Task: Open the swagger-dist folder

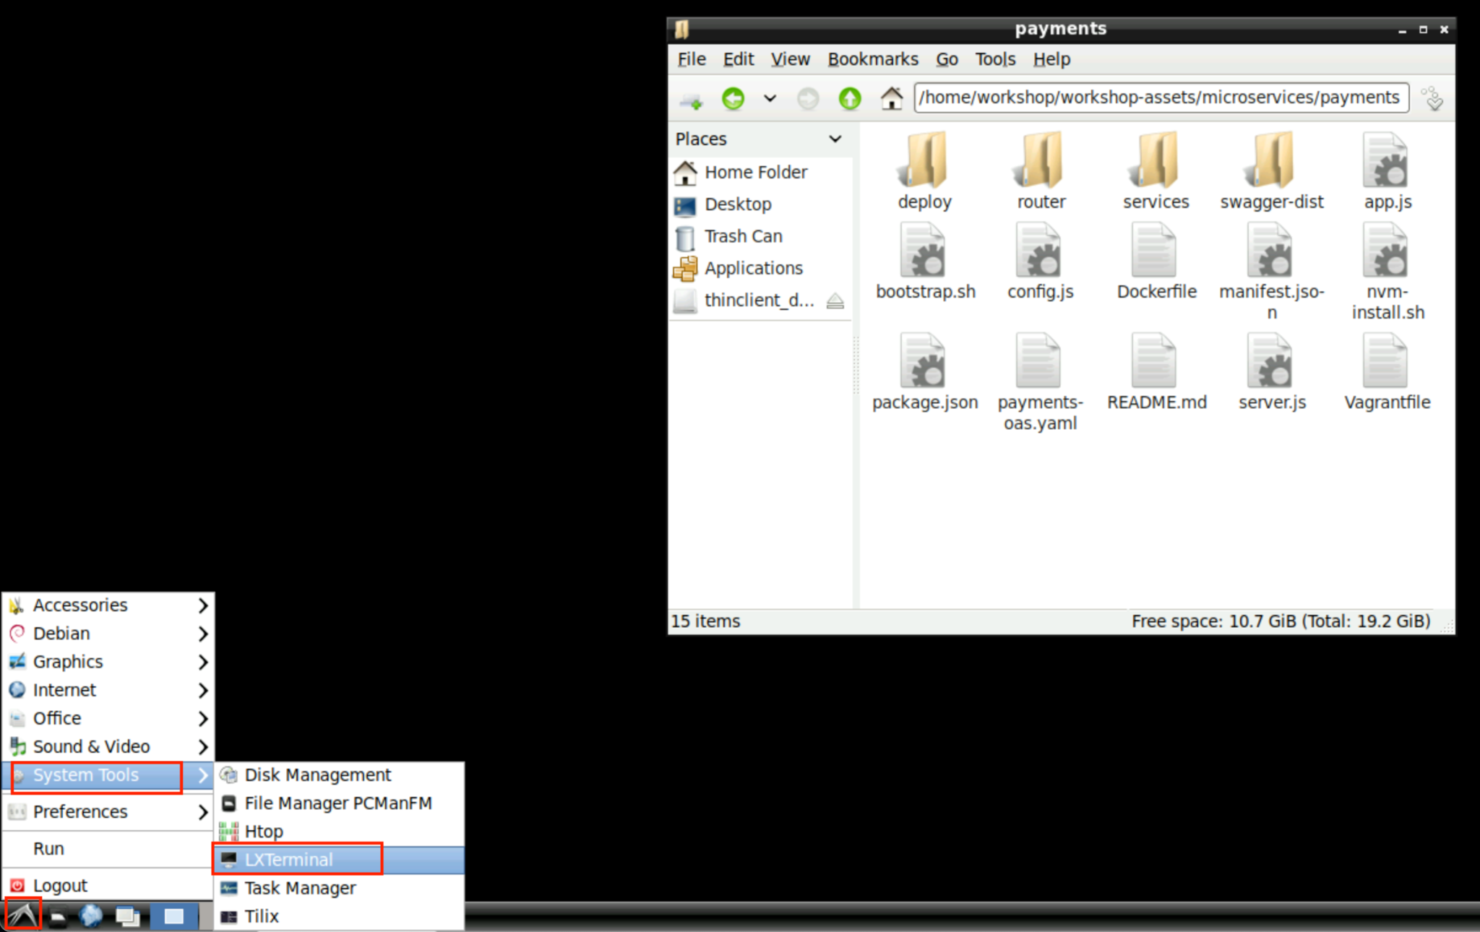Action: tap(1271, 160)
